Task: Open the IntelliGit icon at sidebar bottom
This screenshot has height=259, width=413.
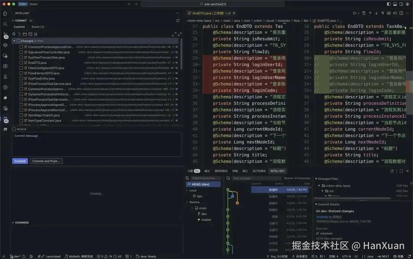Action: [x=5, y=120]
